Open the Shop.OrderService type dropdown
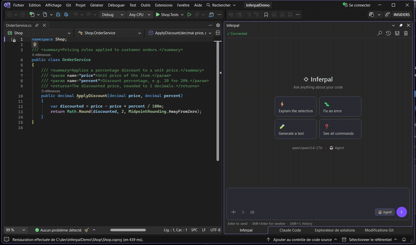This screenshot has width=416, height=245. point(109,33)
